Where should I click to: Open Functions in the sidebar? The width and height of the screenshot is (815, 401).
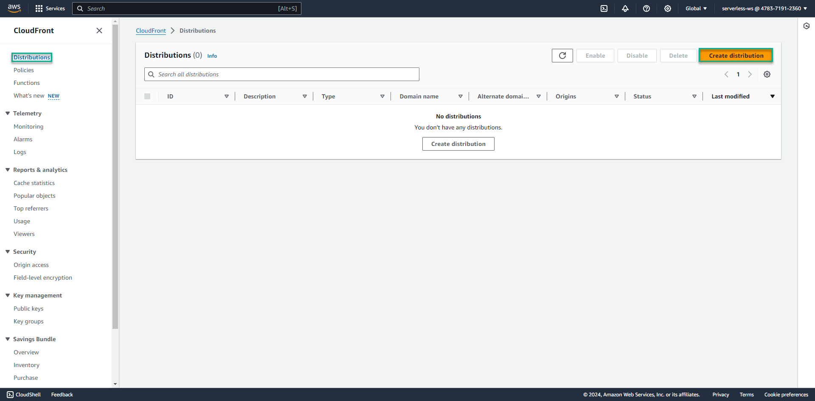click(27, 83)
